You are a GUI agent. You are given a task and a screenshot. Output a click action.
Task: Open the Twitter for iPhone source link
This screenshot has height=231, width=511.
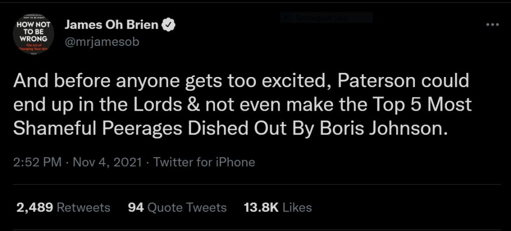pyautogui.click(x=204, y=163)
